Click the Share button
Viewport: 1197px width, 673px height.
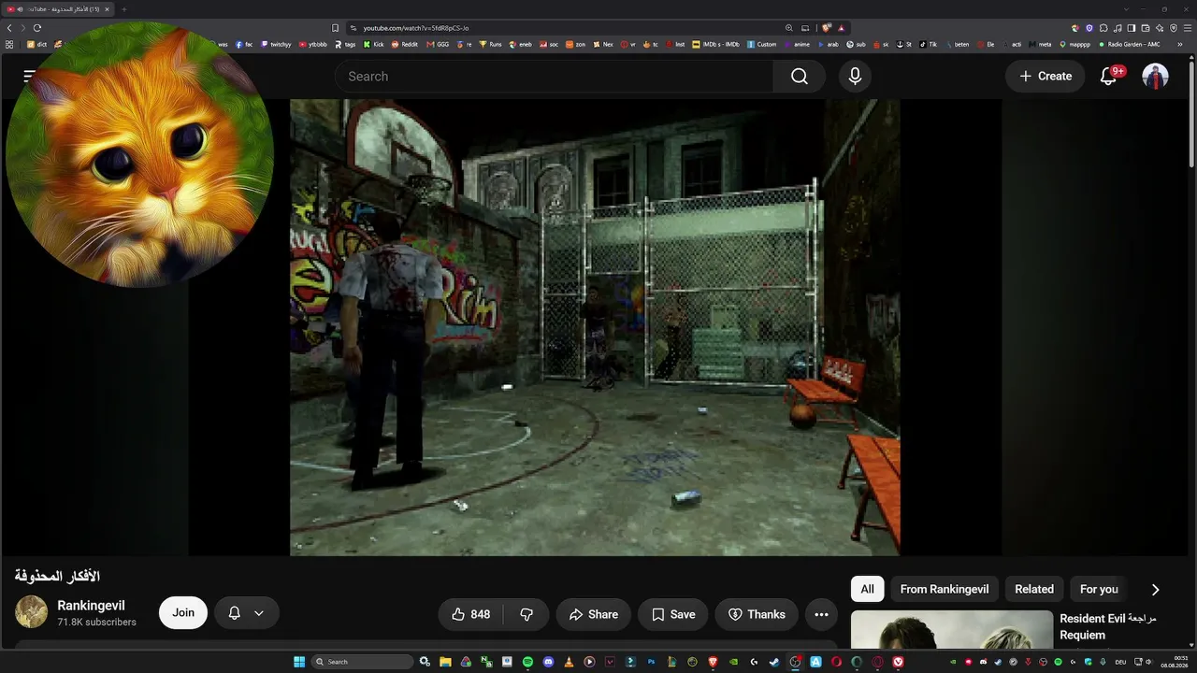594,614
